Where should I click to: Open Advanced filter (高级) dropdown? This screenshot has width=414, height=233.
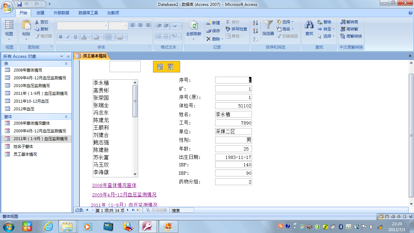point(285,29)
